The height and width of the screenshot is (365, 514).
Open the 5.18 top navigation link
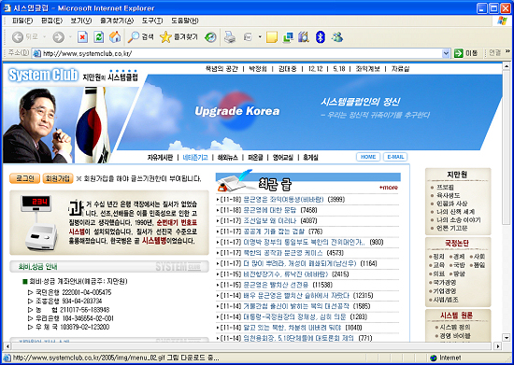click(339, 69)
